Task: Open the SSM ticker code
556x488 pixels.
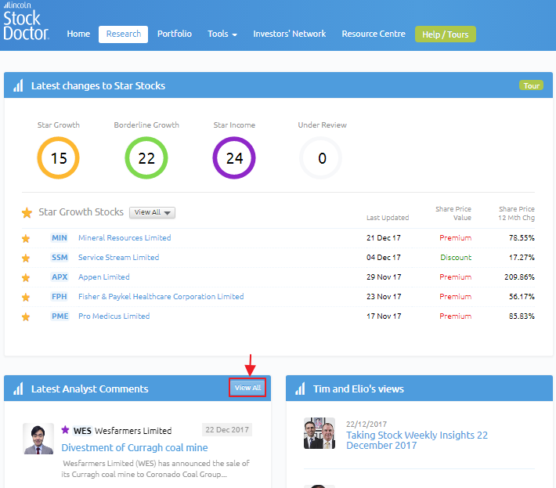Action: coord(60,257)
